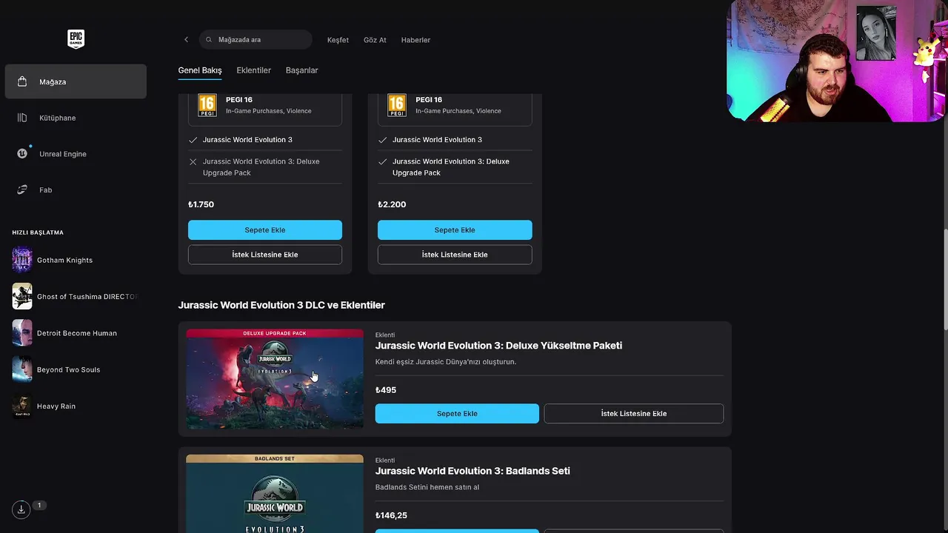
Task: Switch to the Eklentiler tab
Action: tap(253, 70)
